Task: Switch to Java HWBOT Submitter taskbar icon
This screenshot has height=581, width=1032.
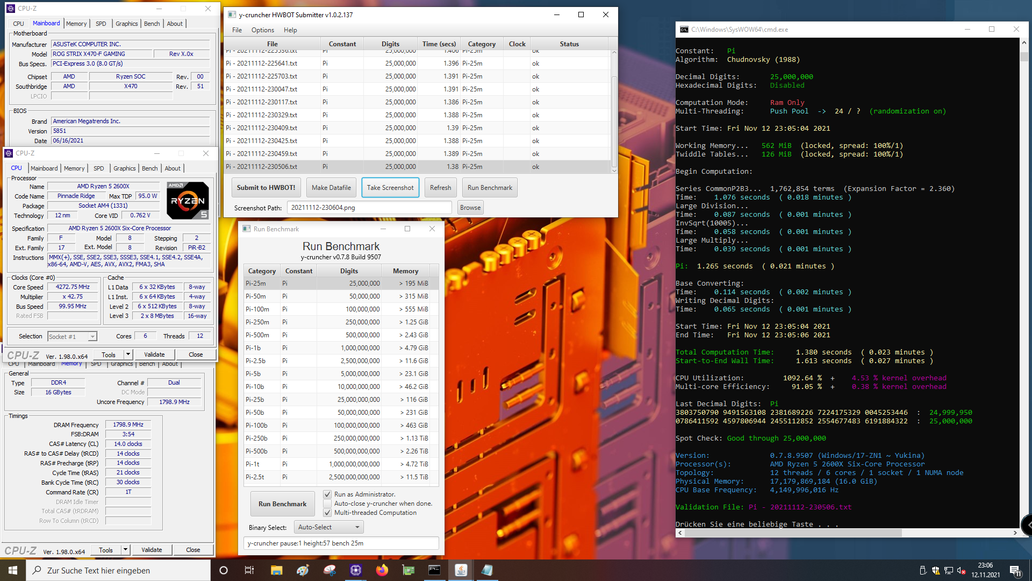Action: [x=461, y=570]
